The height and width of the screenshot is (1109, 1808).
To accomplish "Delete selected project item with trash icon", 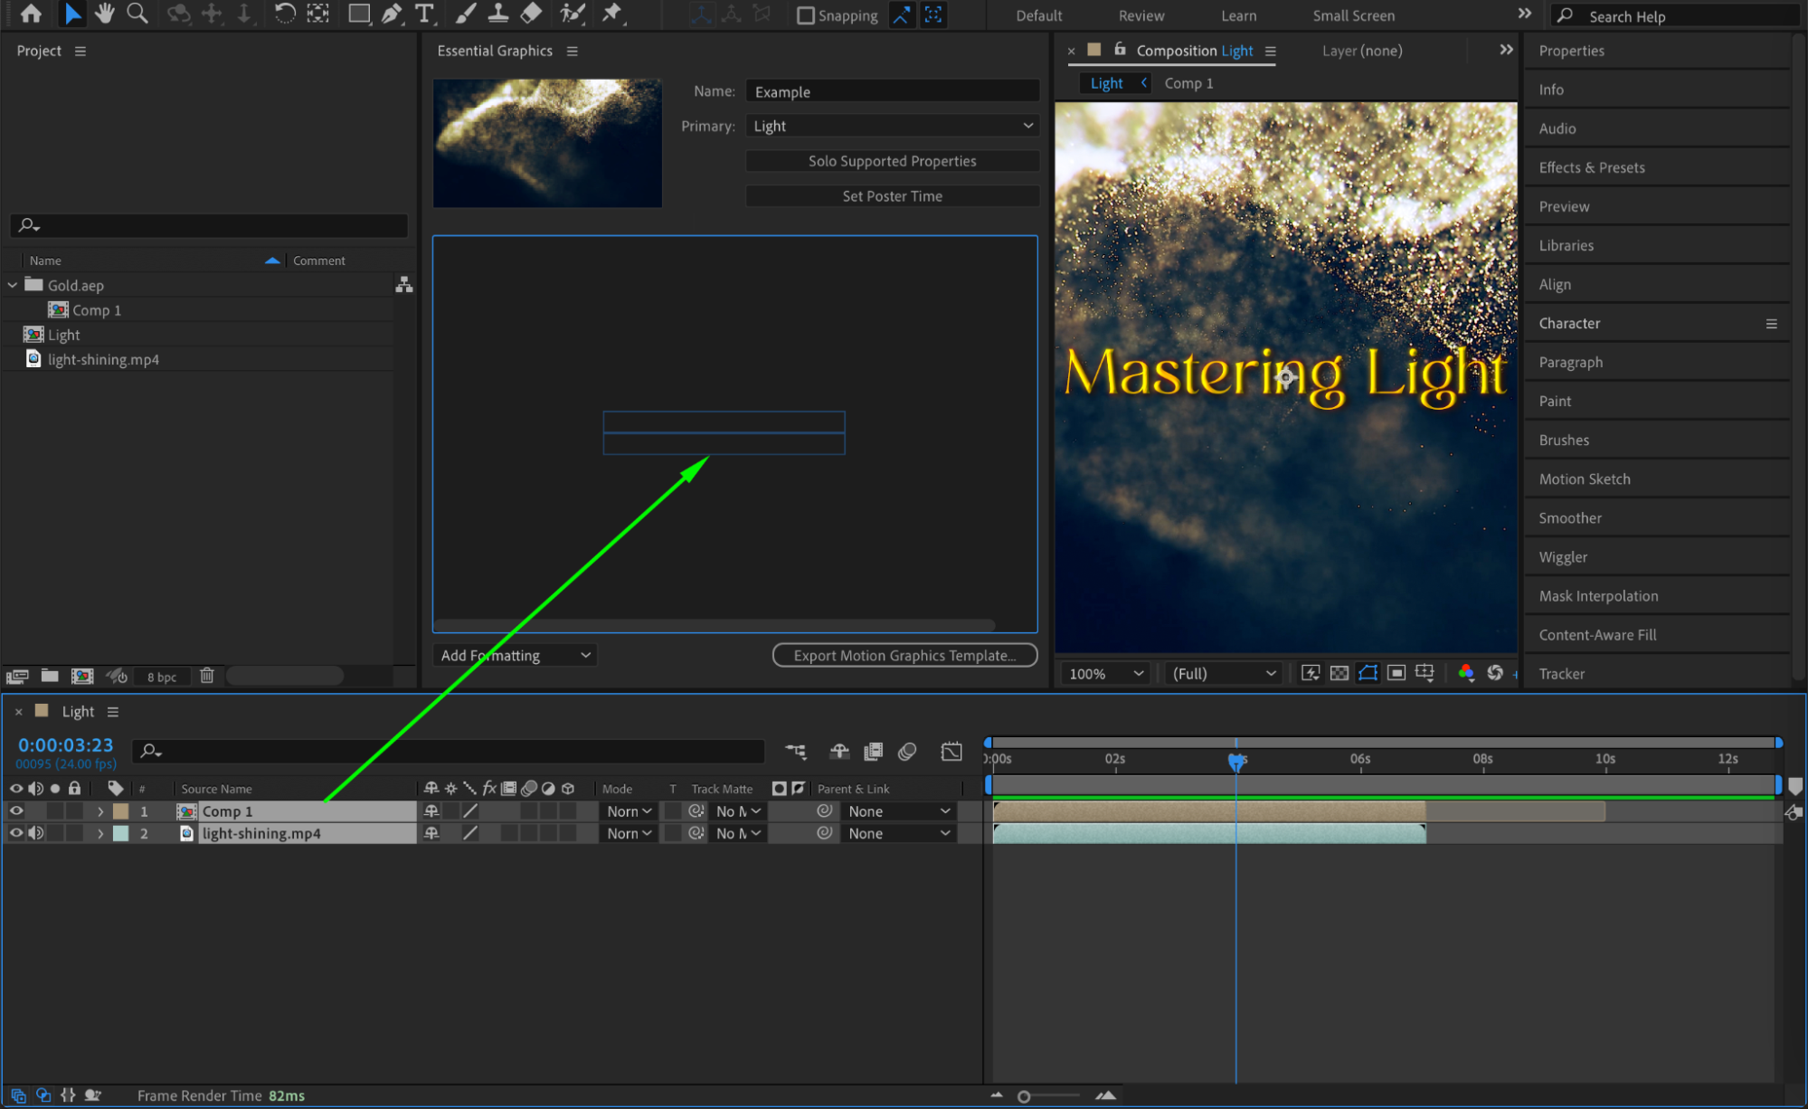I will pos(207,676).
